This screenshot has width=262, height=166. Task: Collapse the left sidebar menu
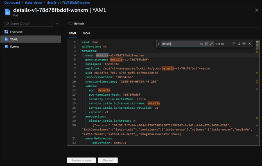[x=57, y=24]
